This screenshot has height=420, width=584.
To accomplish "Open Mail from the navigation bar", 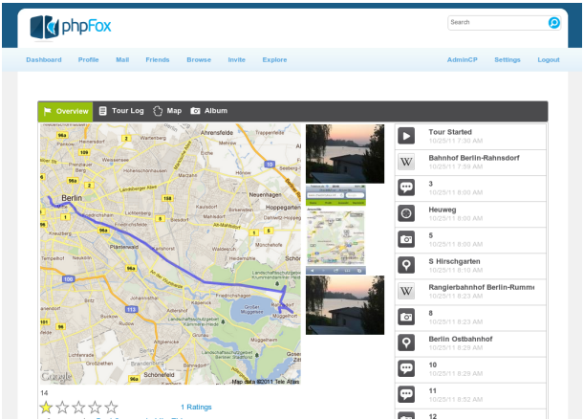I will pyautogui.click(x=122, y=59).
